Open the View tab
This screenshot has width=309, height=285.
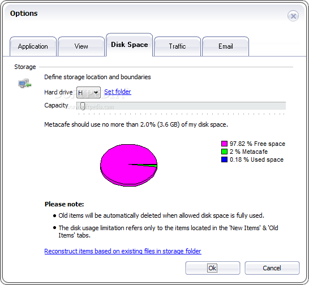[81, 46]
